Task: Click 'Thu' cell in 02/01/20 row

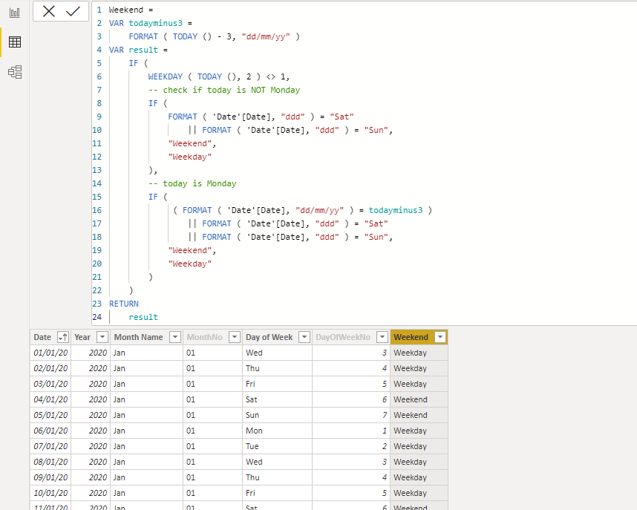Action: [x=277, y=368]
